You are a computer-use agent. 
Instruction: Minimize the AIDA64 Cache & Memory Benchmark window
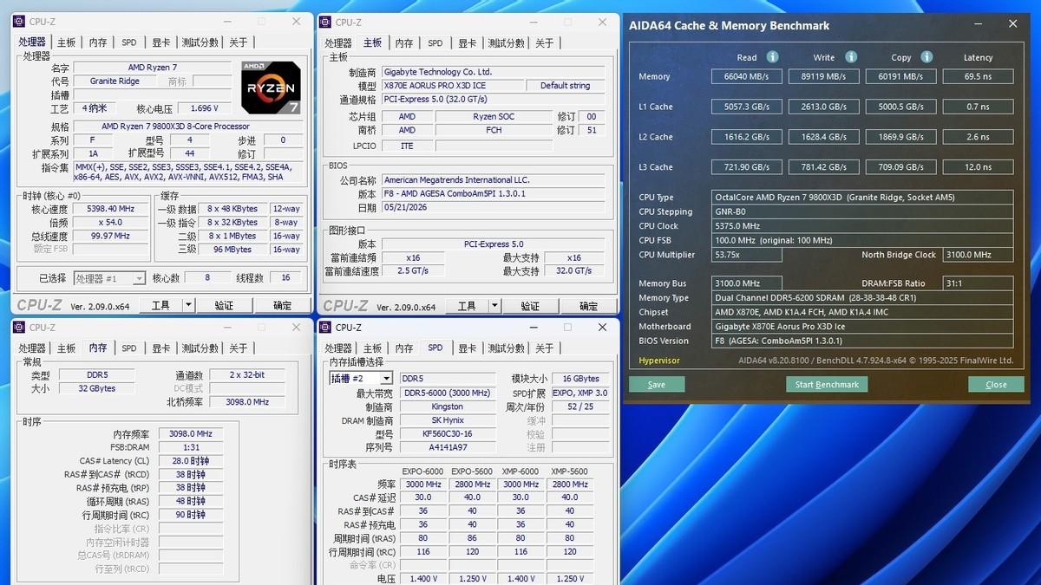[x=978, y=24]
